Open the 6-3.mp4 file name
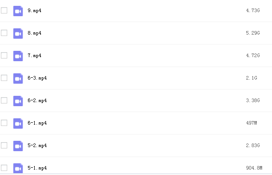This screenshot has width=272, height=175. (x=37, y=78)
